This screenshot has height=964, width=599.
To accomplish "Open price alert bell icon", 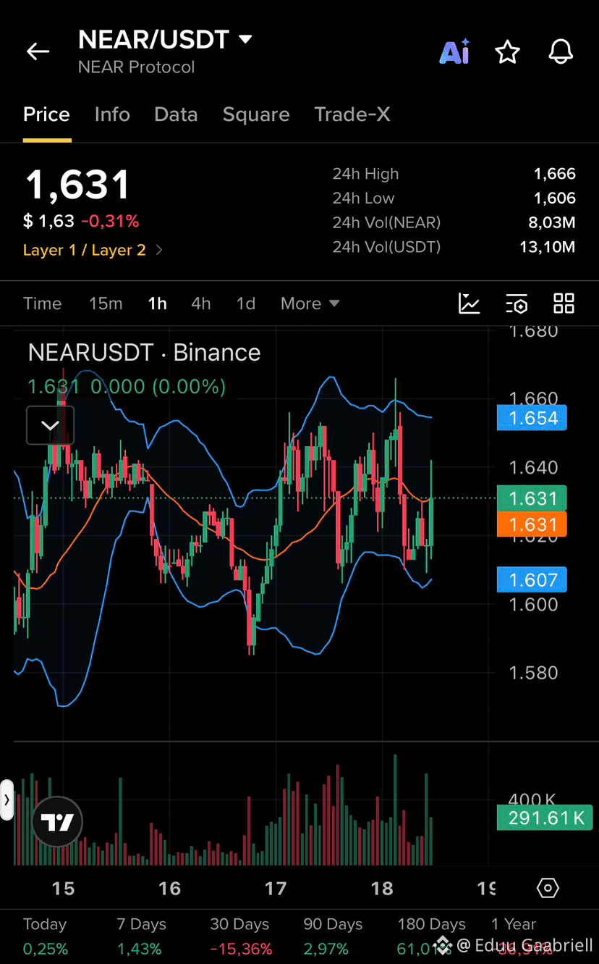I will pyautogui.click(x=561, y=52).
